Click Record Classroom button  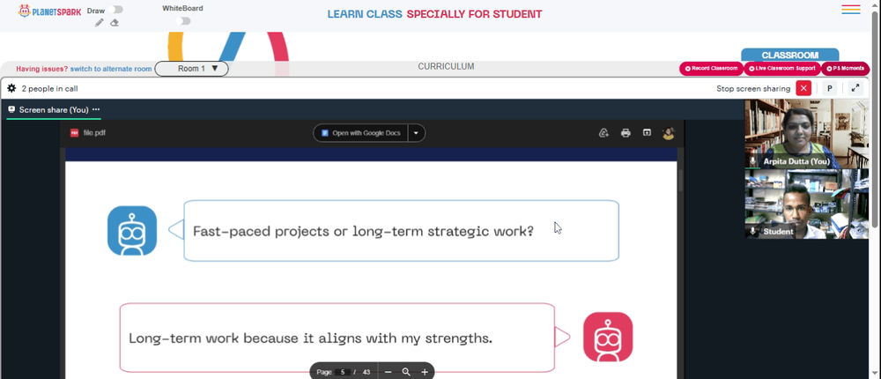point(711,69)
